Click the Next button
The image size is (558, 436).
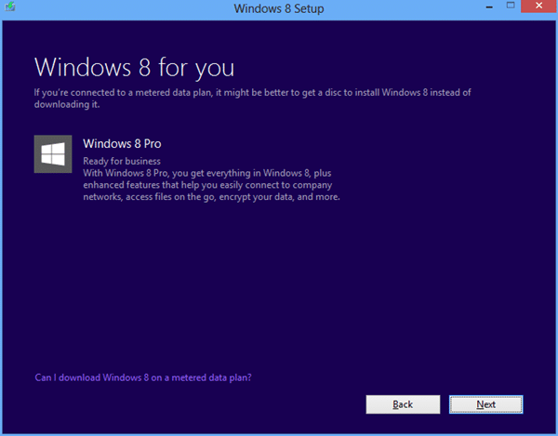(485, 404)
